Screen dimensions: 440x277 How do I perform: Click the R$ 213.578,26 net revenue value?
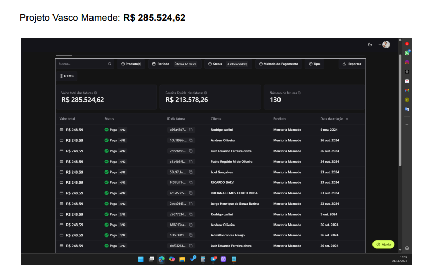[186, 100]
